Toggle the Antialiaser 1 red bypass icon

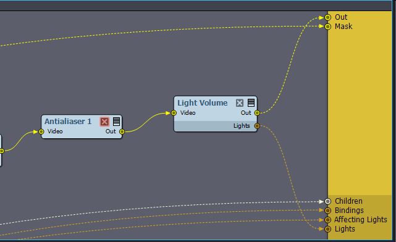[x=104, y=122]
